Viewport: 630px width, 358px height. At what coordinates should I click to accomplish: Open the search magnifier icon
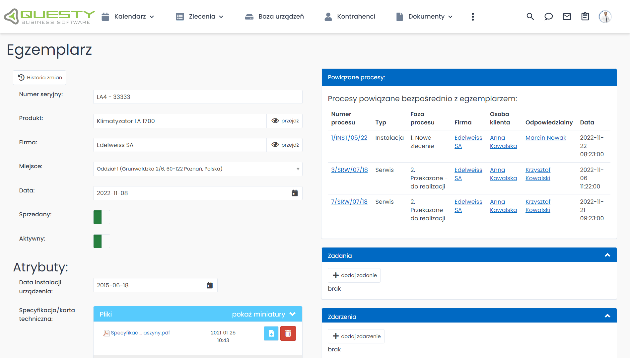click(x=530, y=17)
